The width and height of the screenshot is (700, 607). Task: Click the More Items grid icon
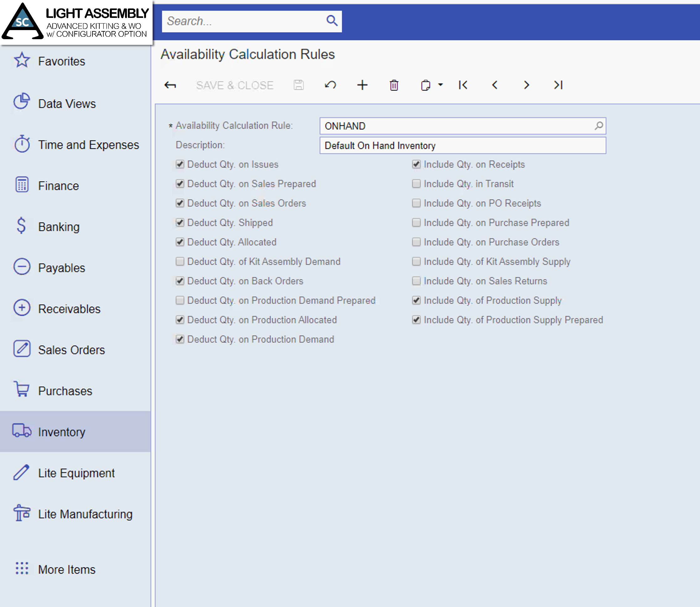(x=22, y=568)
